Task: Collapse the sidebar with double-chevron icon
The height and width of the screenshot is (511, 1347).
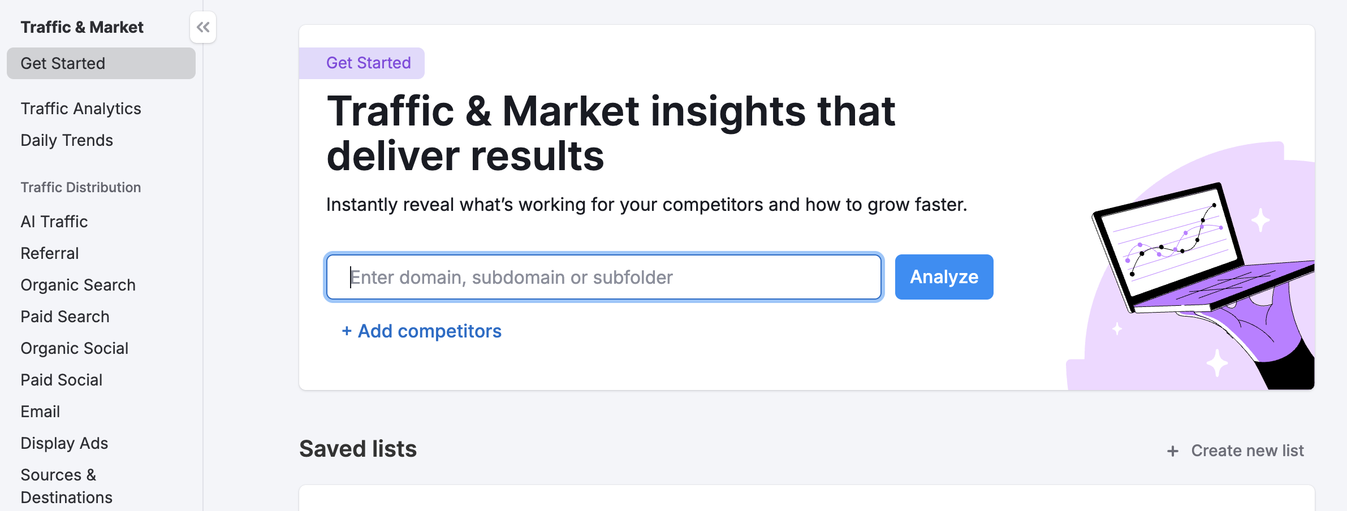Action: [203, 27]
